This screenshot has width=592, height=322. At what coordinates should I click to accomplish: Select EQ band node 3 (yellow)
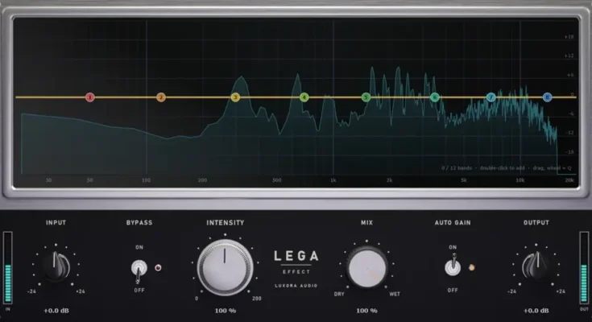pyautogui.click(x=235, y=97)
